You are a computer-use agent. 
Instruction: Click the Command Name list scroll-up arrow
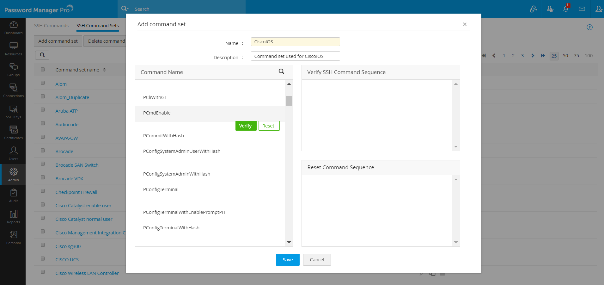(289, 84)
